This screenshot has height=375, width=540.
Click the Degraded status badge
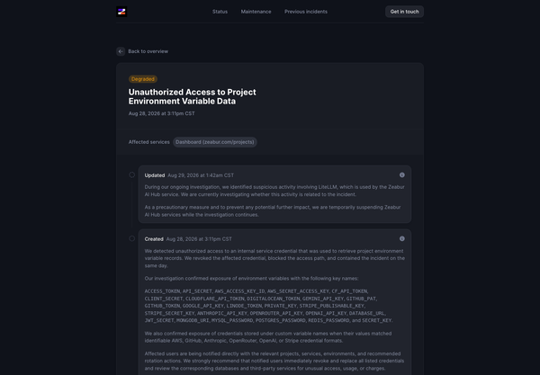[x=143, y=79]
